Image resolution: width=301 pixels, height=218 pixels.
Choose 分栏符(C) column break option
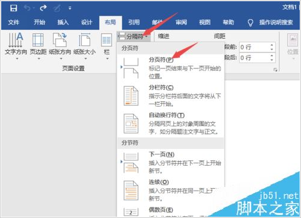tap(171, 95)
